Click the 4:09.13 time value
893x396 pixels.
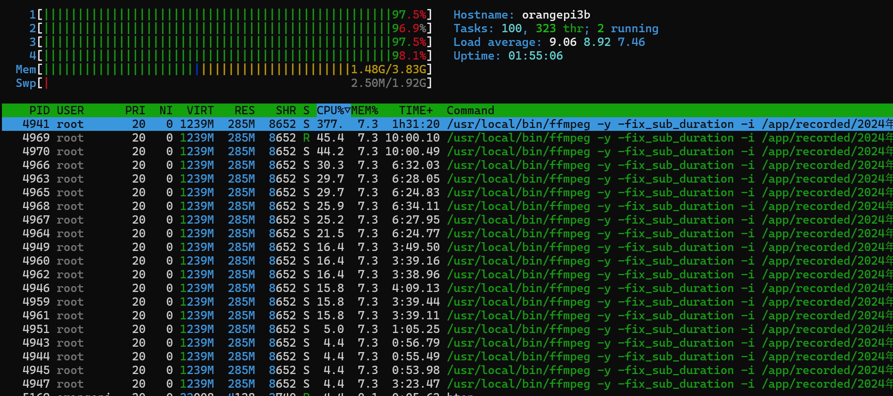point(416,288)
